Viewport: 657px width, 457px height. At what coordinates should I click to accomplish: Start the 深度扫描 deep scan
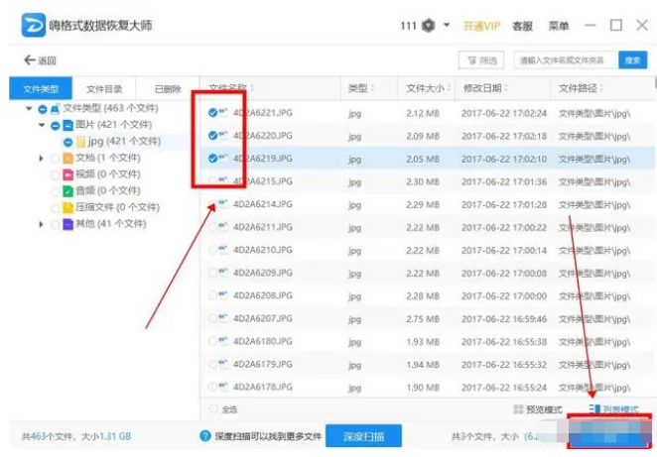pyautogui.click(x=363, y=436)
